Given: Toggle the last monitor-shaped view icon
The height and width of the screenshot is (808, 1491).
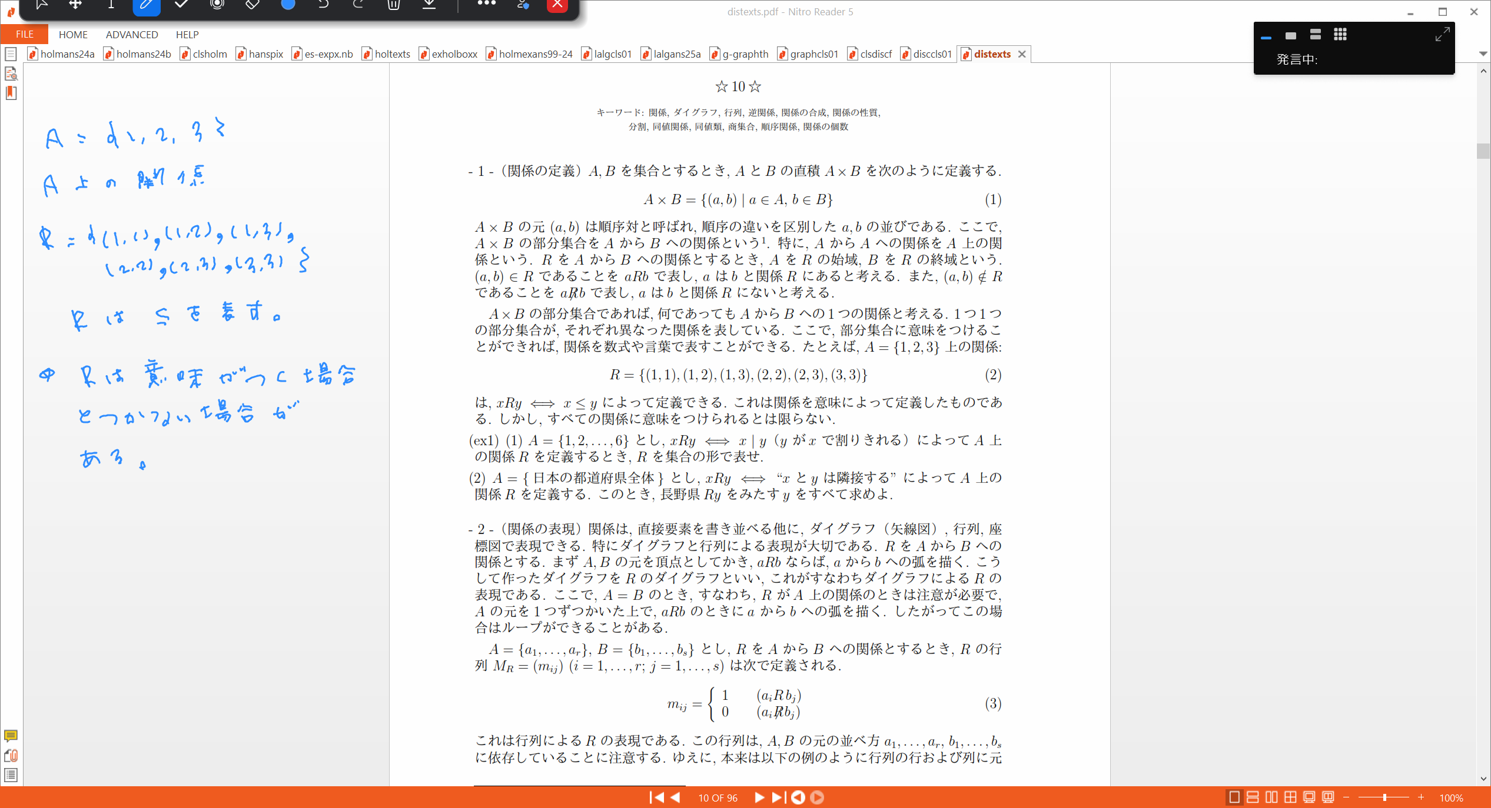Looking at the screenshot, I should click(1328, 797).
